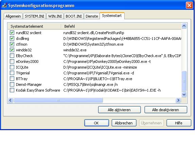Switch to the BOOT.INI tab
This screenshot has height=146, width=195.
coord(73,16)
